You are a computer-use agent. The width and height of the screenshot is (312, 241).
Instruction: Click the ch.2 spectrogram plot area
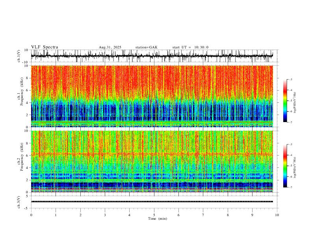point(152,161)
